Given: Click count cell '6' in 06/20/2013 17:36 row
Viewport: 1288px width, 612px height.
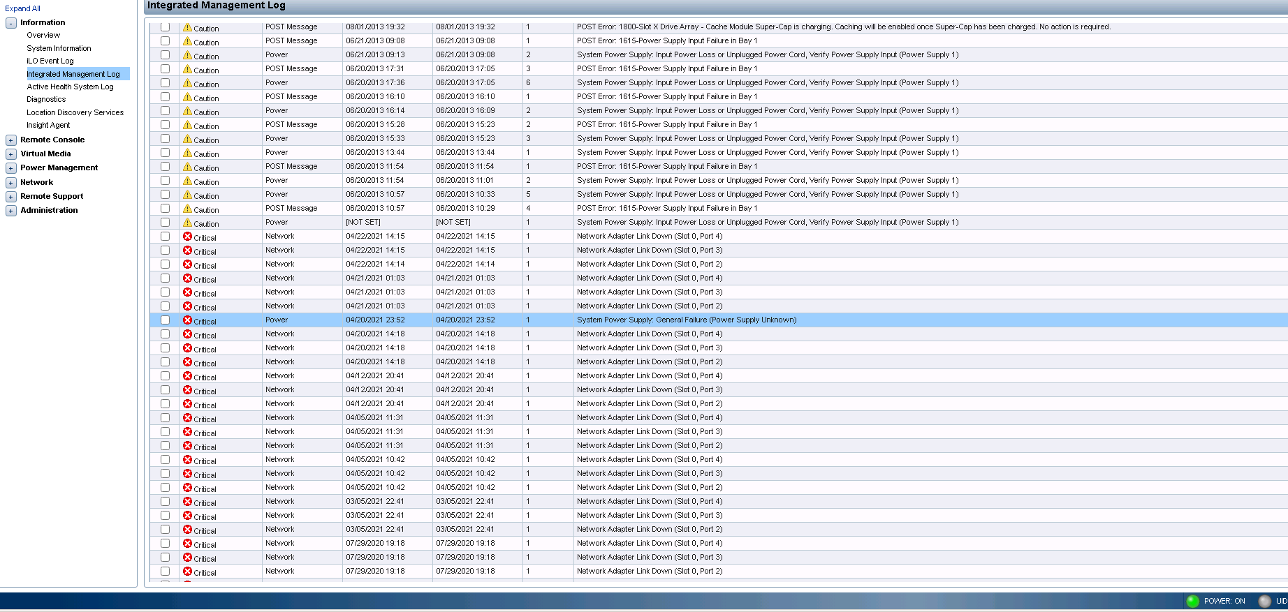Looking at the screenshot, I should [x=528, y=82].
